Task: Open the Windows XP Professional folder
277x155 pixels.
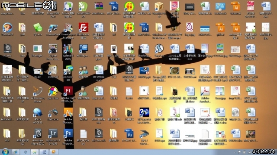Action: point(159,31)
